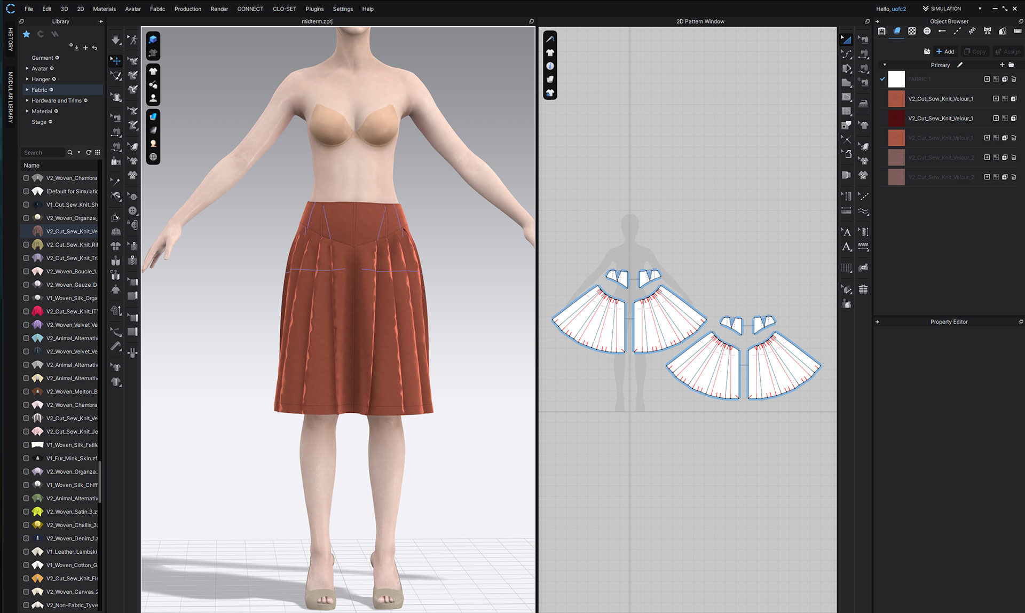Click the Simulate down-arrow tool
The height and width of the screenshot is (613, 1025).
116,40
